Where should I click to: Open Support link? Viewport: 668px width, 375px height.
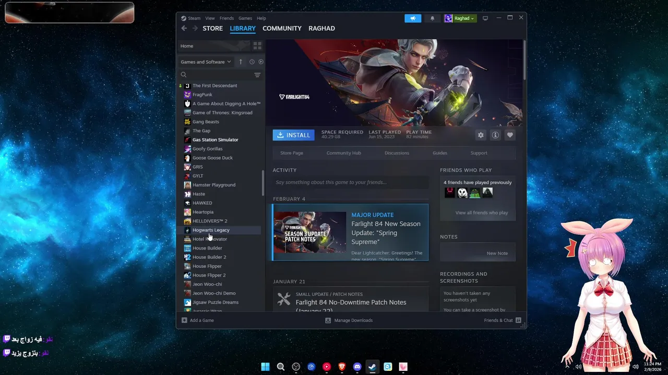[479, 153]
